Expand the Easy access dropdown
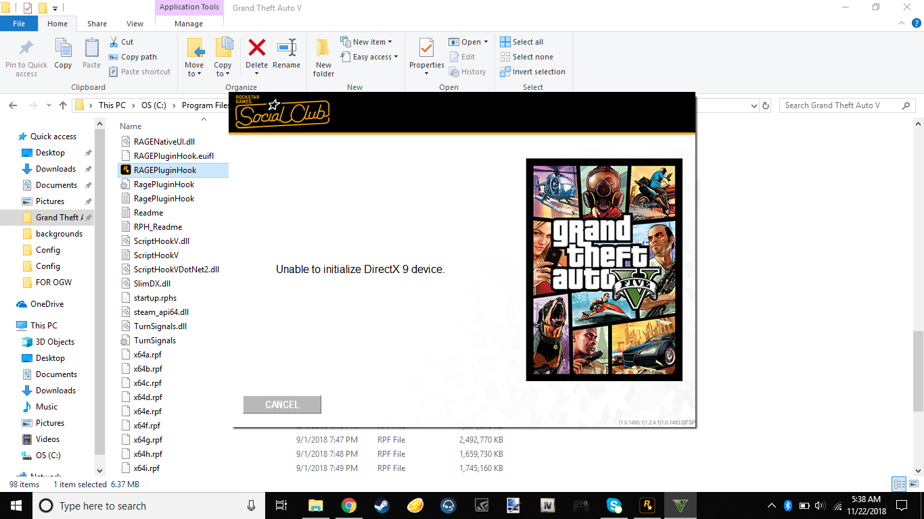The width and height of the screenshot is (924, 519). [x=396, y=57]
